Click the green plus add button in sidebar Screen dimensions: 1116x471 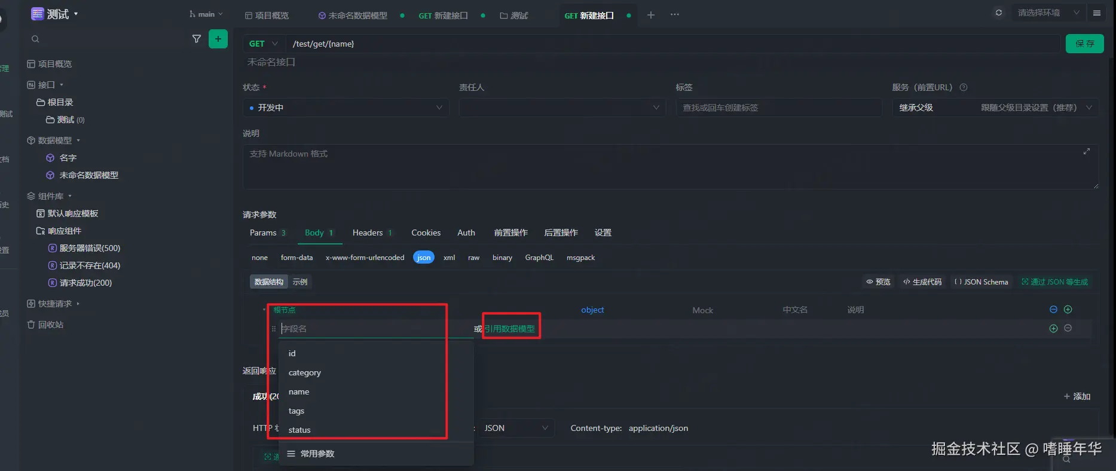pyautogui.click(x=218, y=39)
